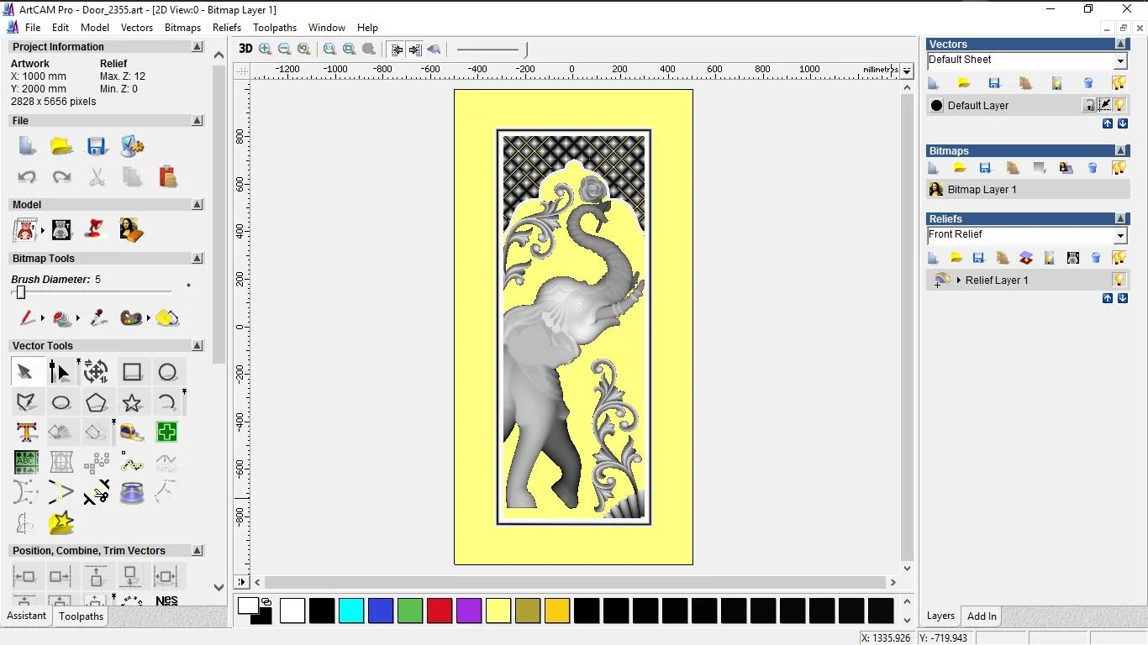Select the Create Circle vector tool
The width and height of the screenshot is (1148, 645).
point(167,372)
